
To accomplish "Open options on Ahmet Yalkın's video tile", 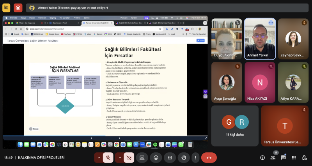I will (x=271, y=23).
